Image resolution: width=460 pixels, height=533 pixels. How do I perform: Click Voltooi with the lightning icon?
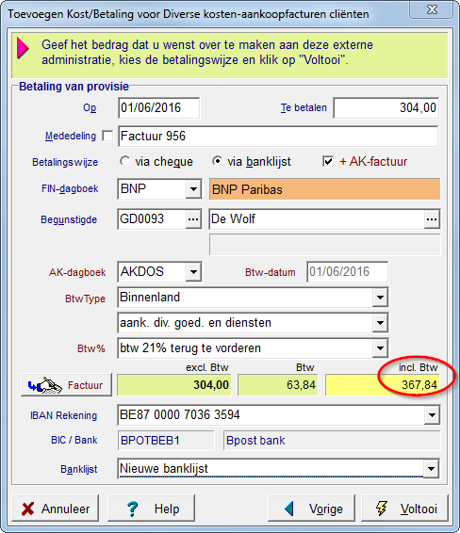[405, 509]
